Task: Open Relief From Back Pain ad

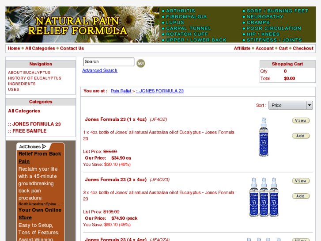Action: click(40, 157)
